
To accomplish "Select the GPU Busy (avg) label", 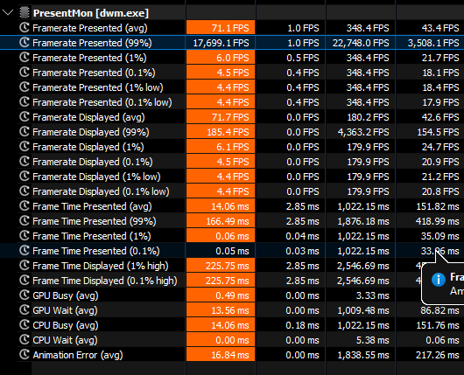I will pyautogui.click(x=66, y=295).
